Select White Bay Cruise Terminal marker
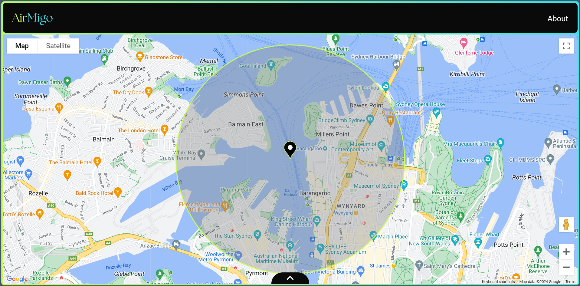This screenshot has height=286, width=580. click(201, 154)
